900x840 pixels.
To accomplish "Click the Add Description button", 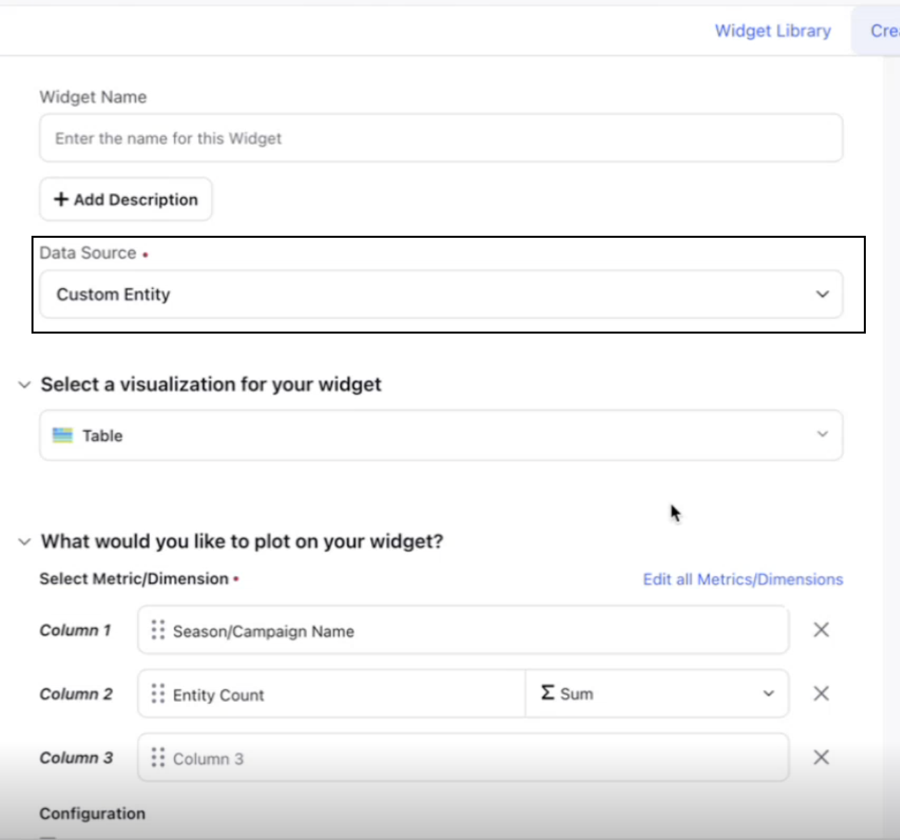I will tap(126, 199).
